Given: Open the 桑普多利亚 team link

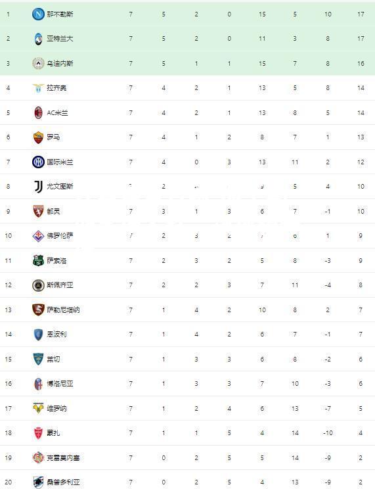Looking at the screenshot, I should click(x=63, y=482).
